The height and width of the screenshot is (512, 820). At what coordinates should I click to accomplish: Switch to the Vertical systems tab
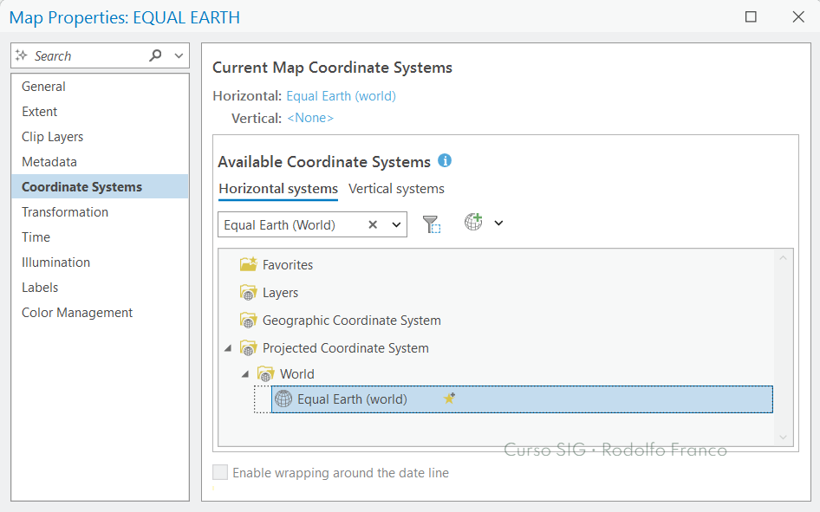tap(396, 189)
